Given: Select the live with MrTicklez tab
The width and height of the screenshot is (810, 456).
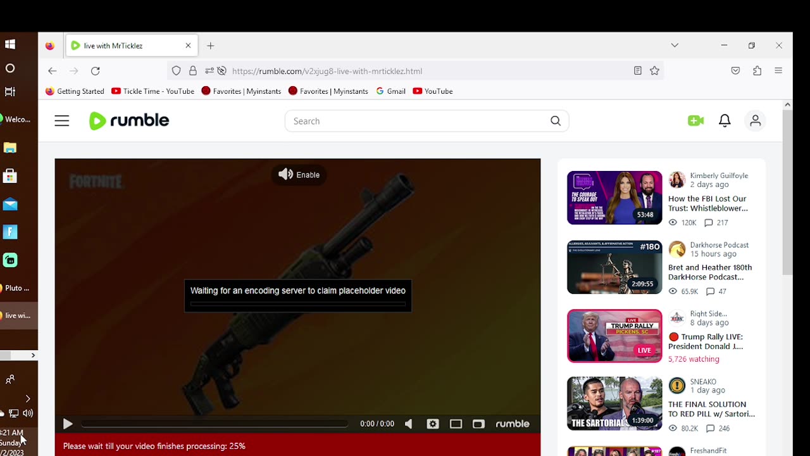Looking at the screenshot, I should (131, 46).
